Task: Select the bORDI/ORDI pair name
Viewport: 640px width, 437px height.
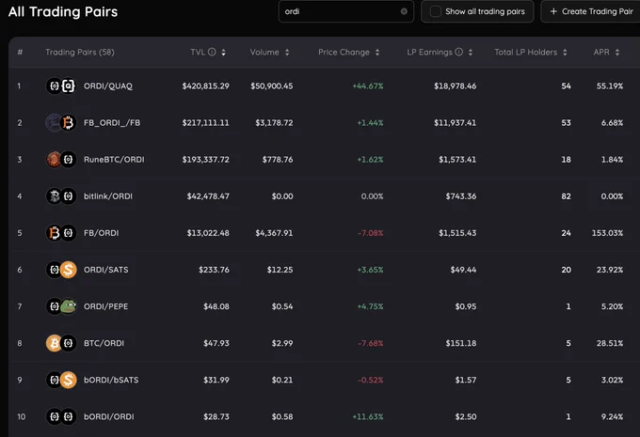Action: pyautogui.click(x=109, y=416)
